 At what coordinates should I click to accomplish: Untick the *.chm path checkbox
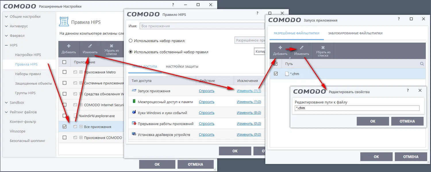276,74
